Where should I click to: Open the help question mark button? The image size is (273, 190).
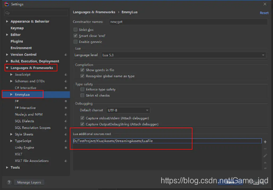tap(9, 182)
